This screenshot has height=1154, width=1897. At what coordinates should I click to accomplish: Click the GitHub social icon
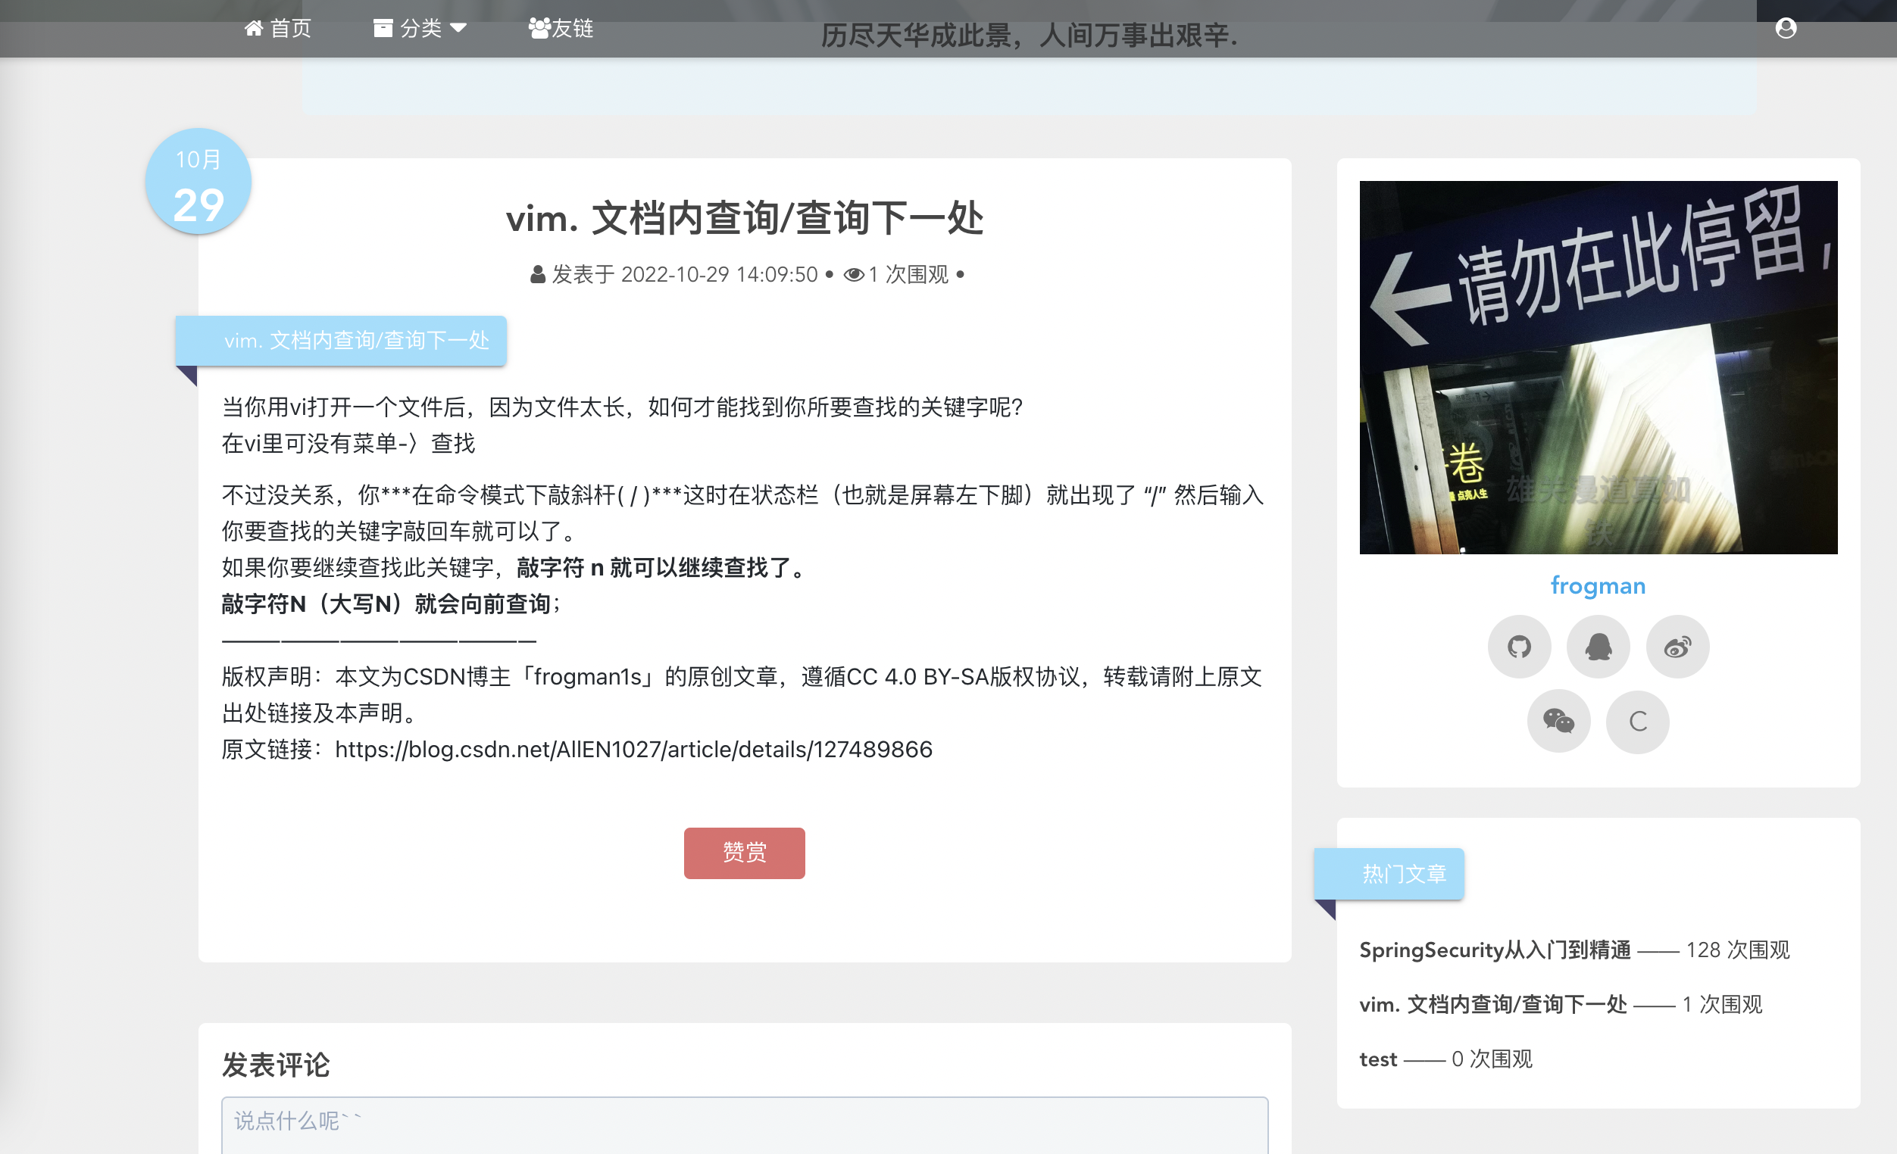coord(1518,647)
